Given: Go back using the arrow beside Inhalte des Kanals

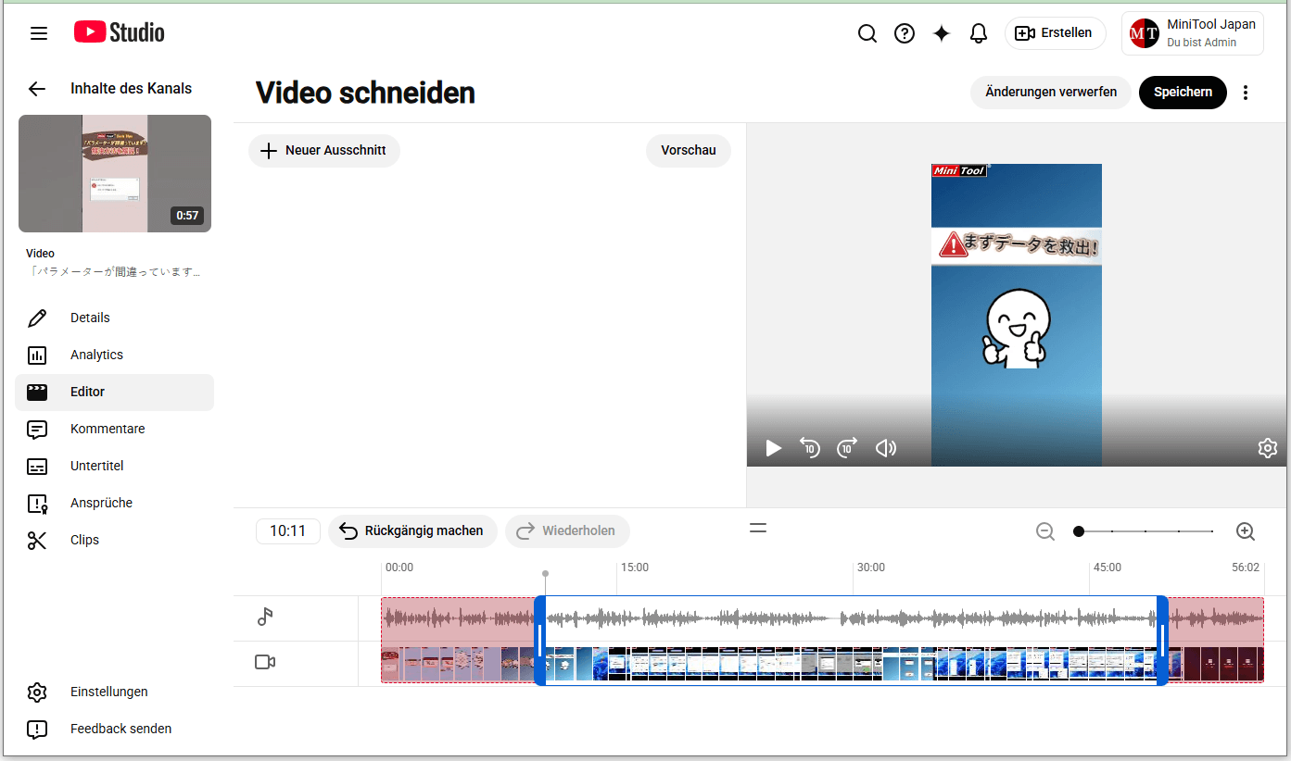Looking at the screenshot, I should point(37,89).
